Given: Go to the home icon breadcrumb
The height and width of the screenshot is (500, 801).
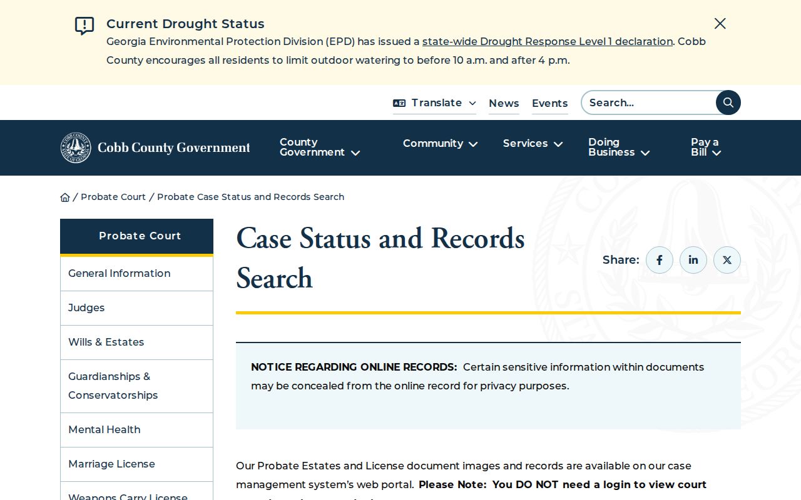Looking at the screenshot, I should 65,197.
